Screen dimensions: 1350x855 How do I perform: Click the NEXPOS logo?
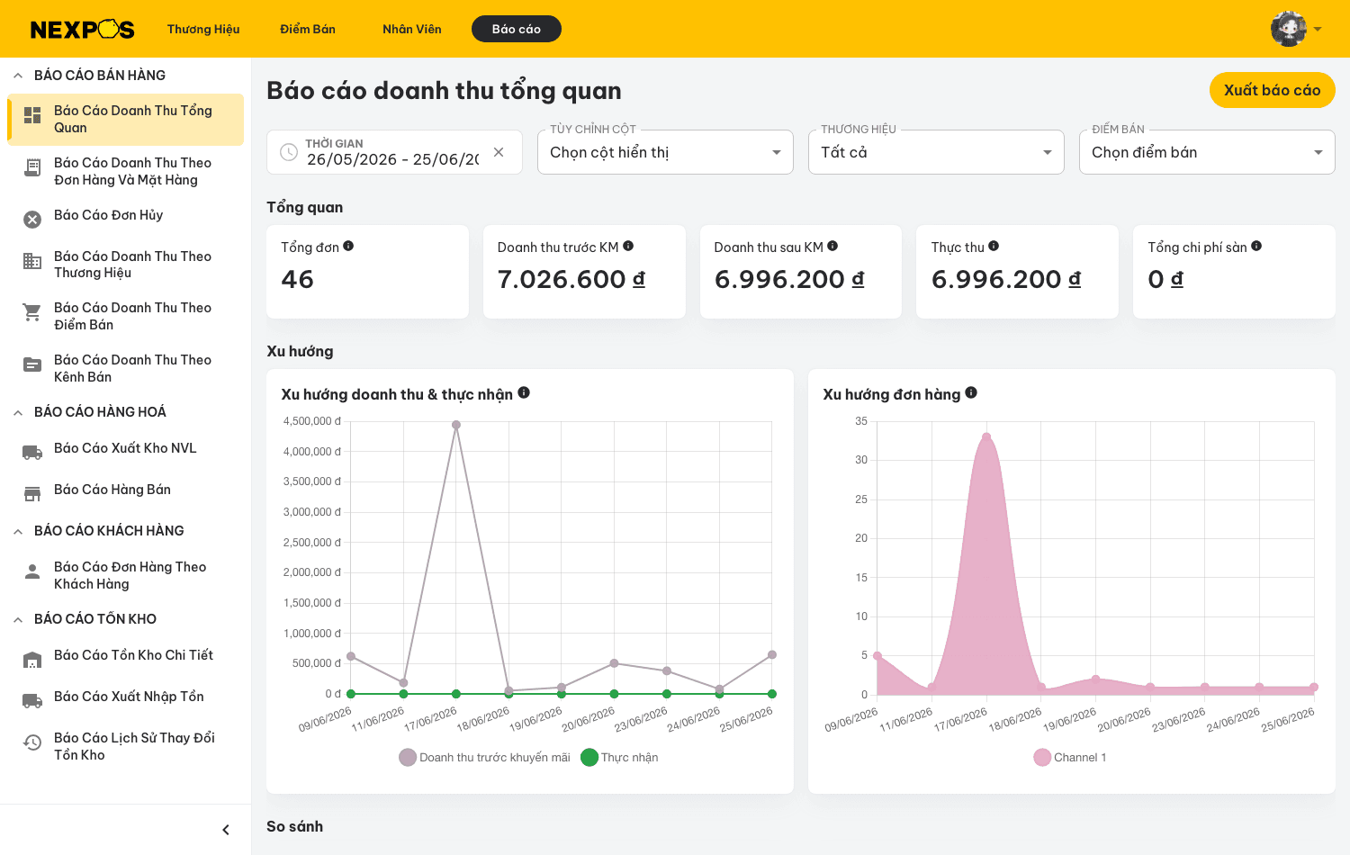coord(82,29)
